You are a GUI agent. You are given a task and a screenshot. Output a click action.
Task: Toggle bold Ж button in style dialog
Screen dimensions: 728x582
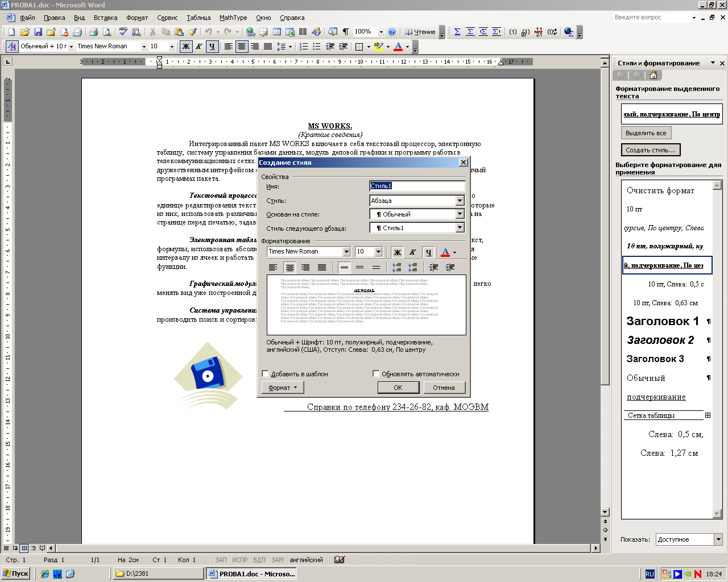click(397, 252)
